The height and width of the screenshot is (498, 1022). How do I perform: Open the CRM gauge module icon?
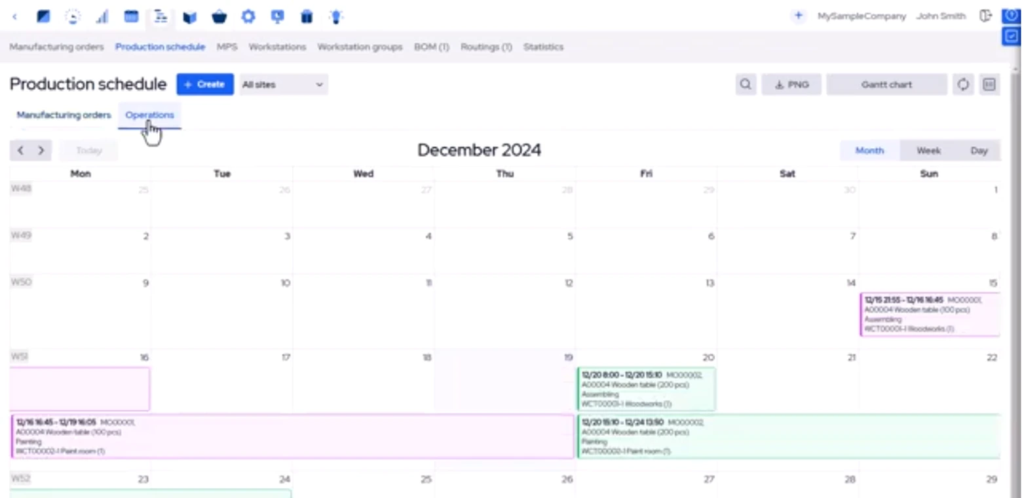(73, 17)
